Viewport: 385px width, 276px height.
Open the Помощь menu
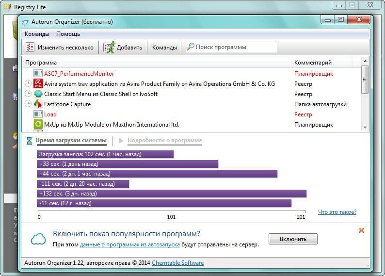[68, 34]
